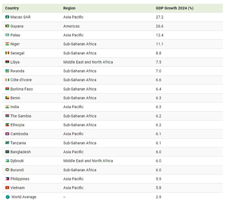Click the Guyana flag icon

[7, 26]
